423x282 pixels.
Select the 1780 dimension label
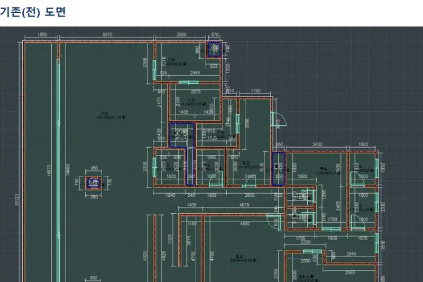255,90
